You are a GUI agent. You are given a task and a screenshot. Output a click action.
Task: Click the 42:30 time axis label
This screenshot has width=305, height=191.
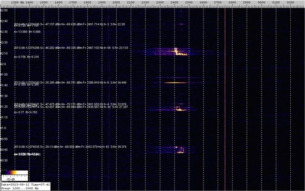click(4, 32)
